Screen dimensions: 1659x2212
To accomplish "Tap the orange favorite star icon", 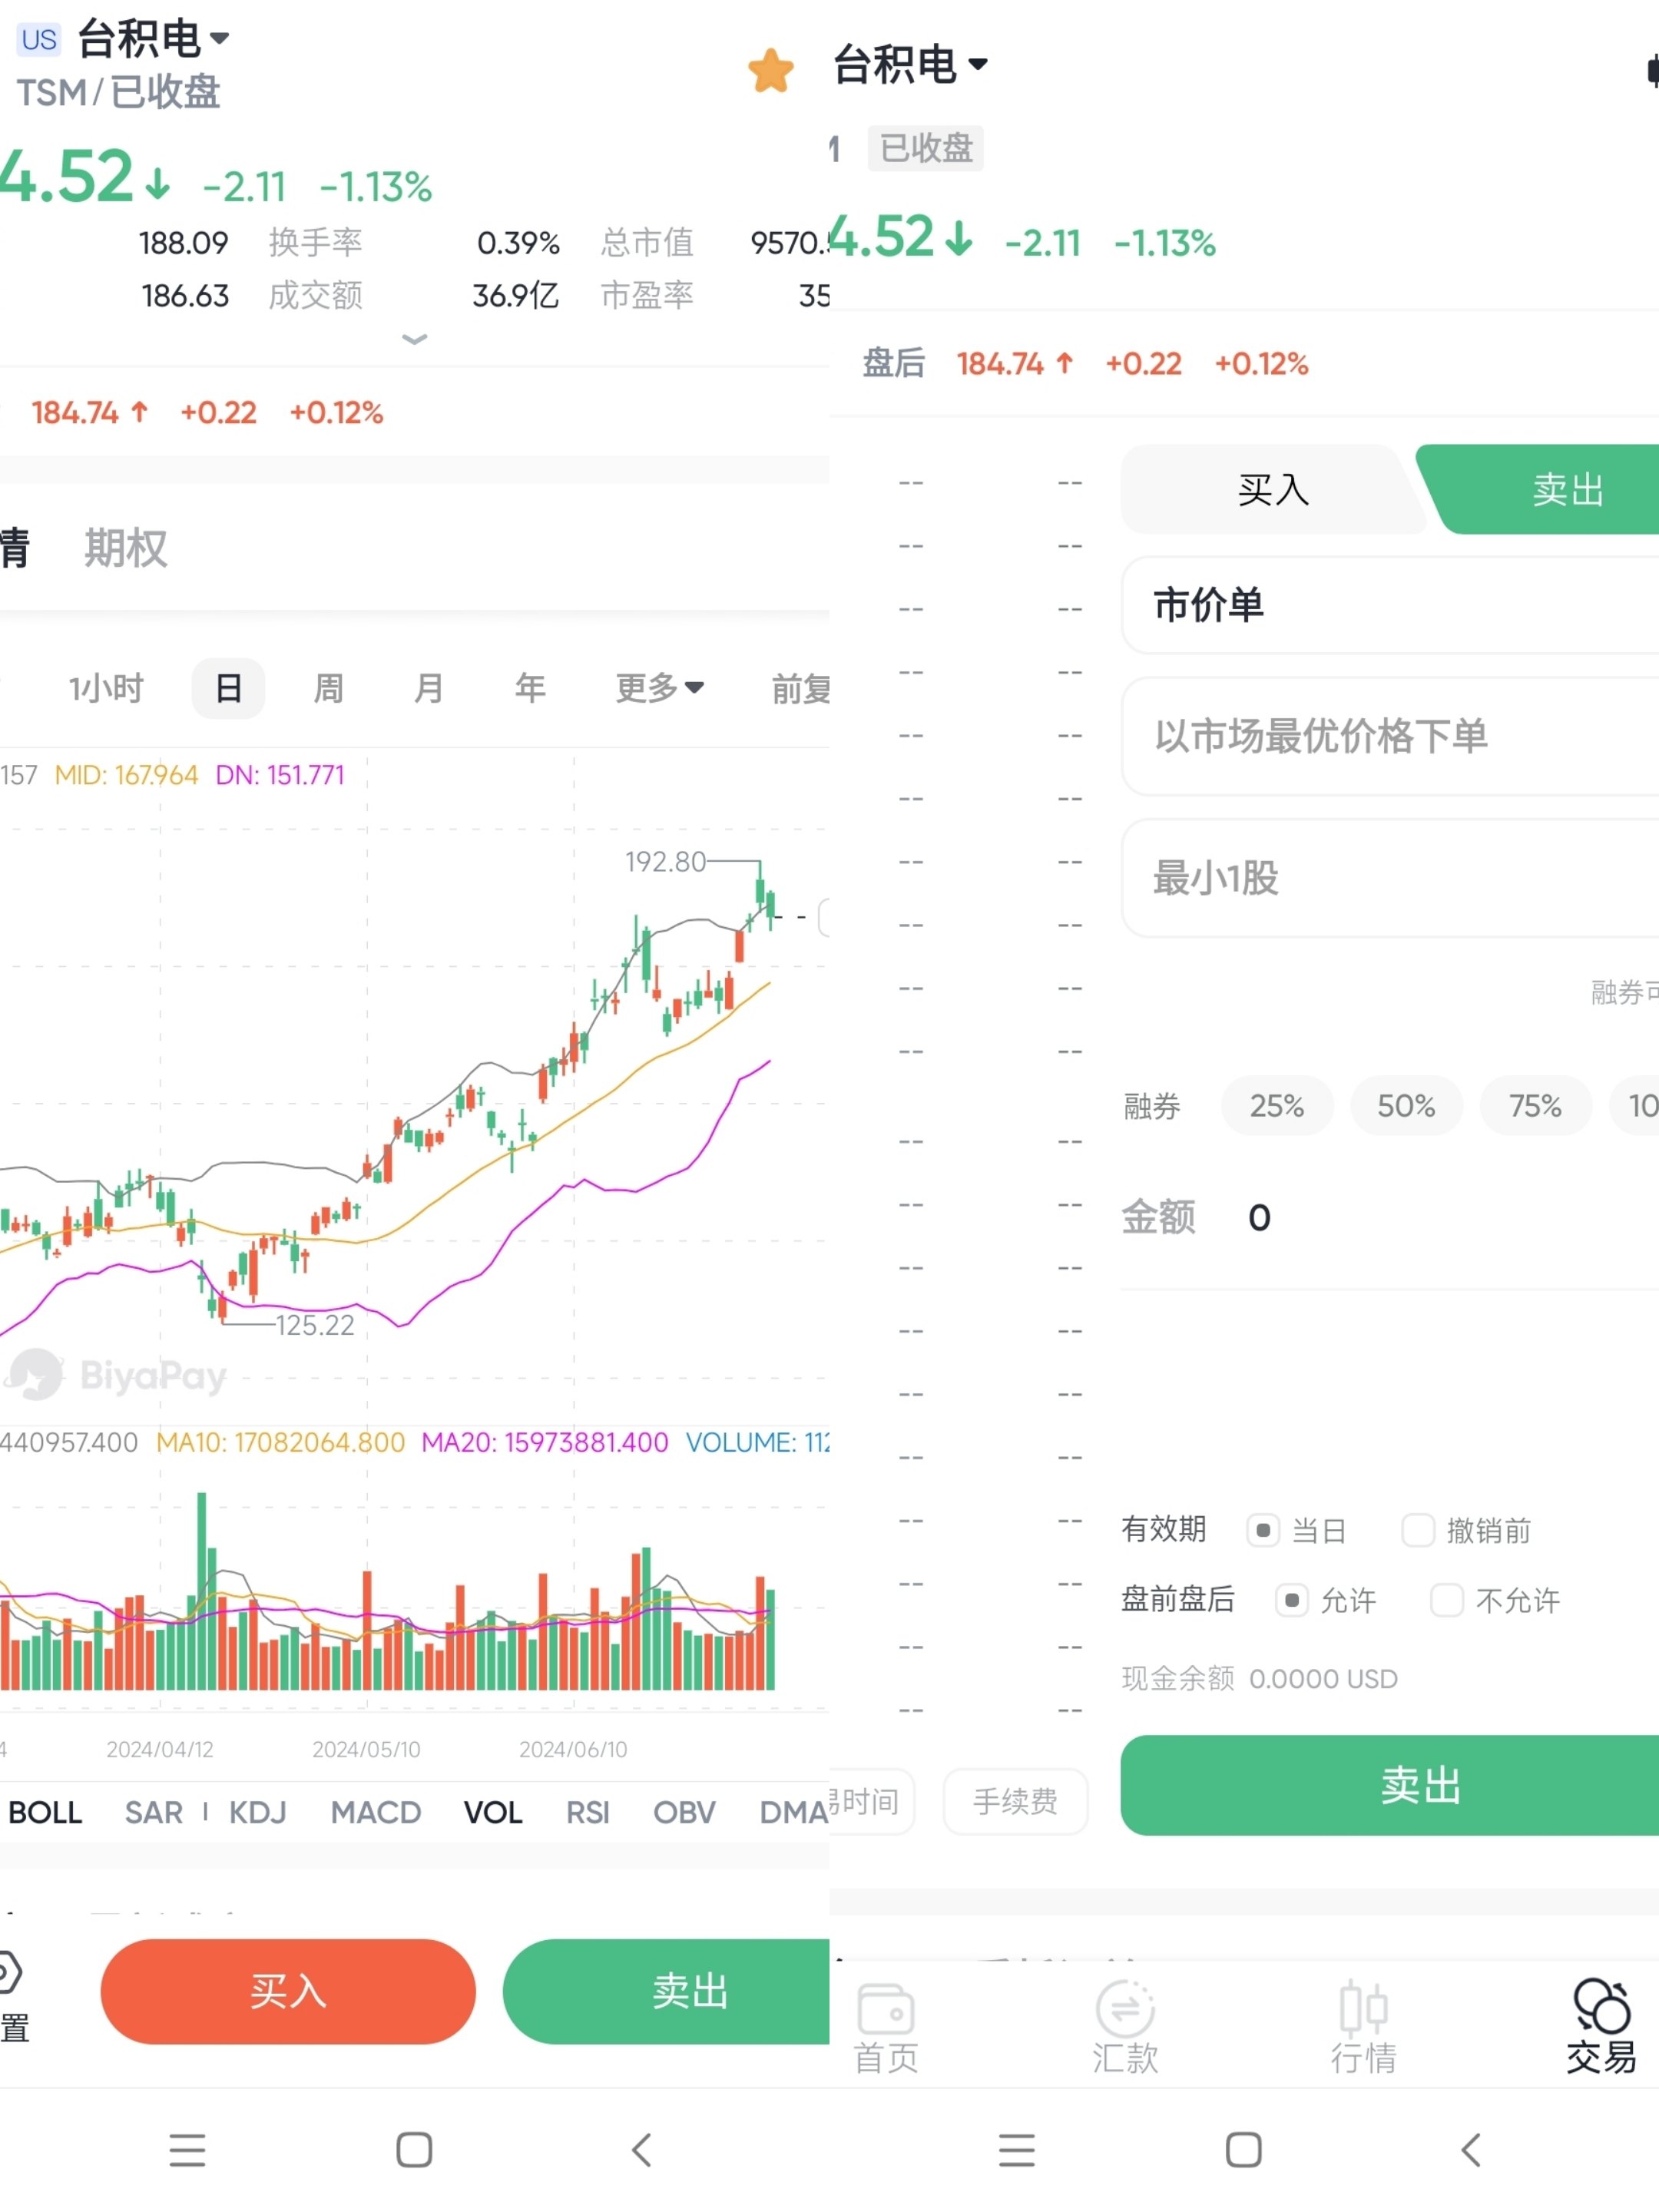I will click(x=770, y=70).
